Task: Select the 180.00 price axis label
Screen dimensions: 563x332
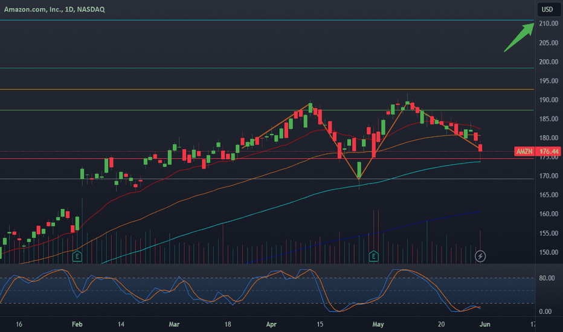Action: click(549, 138)
